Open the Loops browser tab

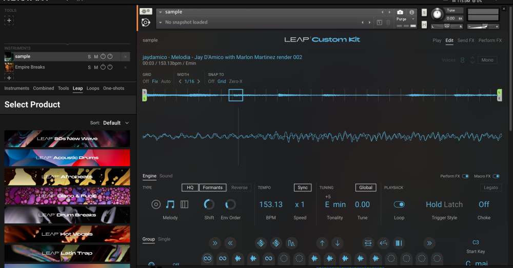pyautogui.click(x=93, y=88)
